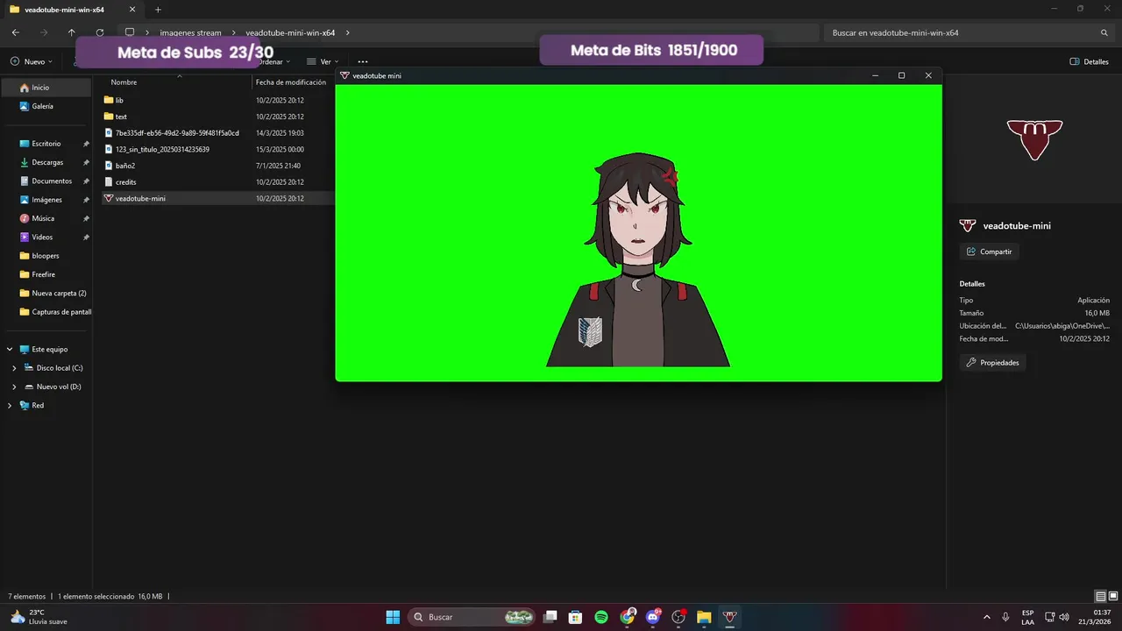Open the Nuevo dropdown menu
The width and height of the screenshot is (1122, 631).
pos(32,61)
